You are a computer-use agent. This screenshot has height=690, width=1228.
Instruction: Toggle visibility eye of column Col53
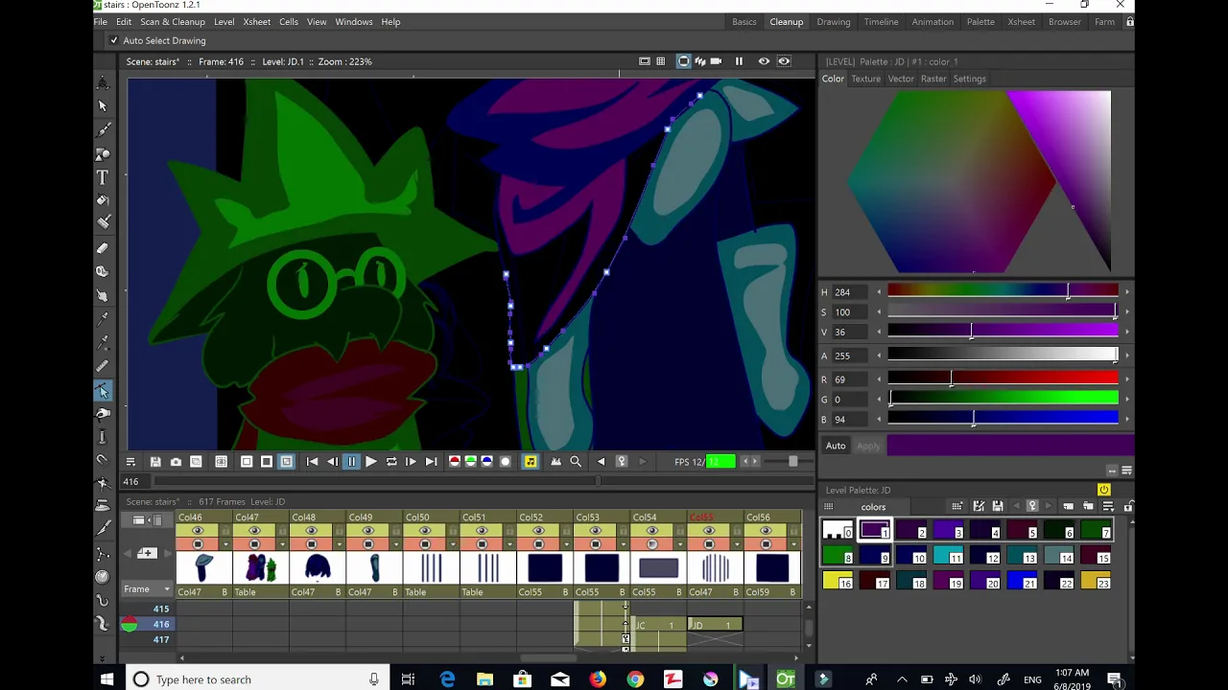[x=595, y=531]
